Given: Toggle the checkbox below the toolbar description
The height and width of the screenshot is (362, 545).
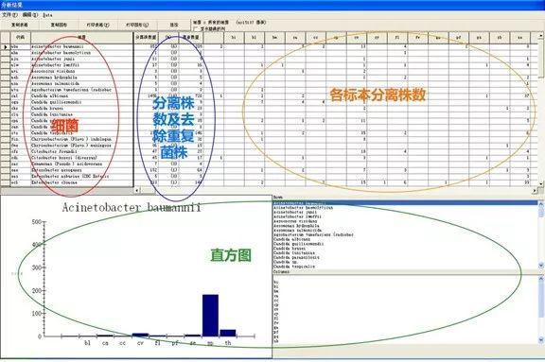Looking at the screenshot, I should click(x=196, y=28).
